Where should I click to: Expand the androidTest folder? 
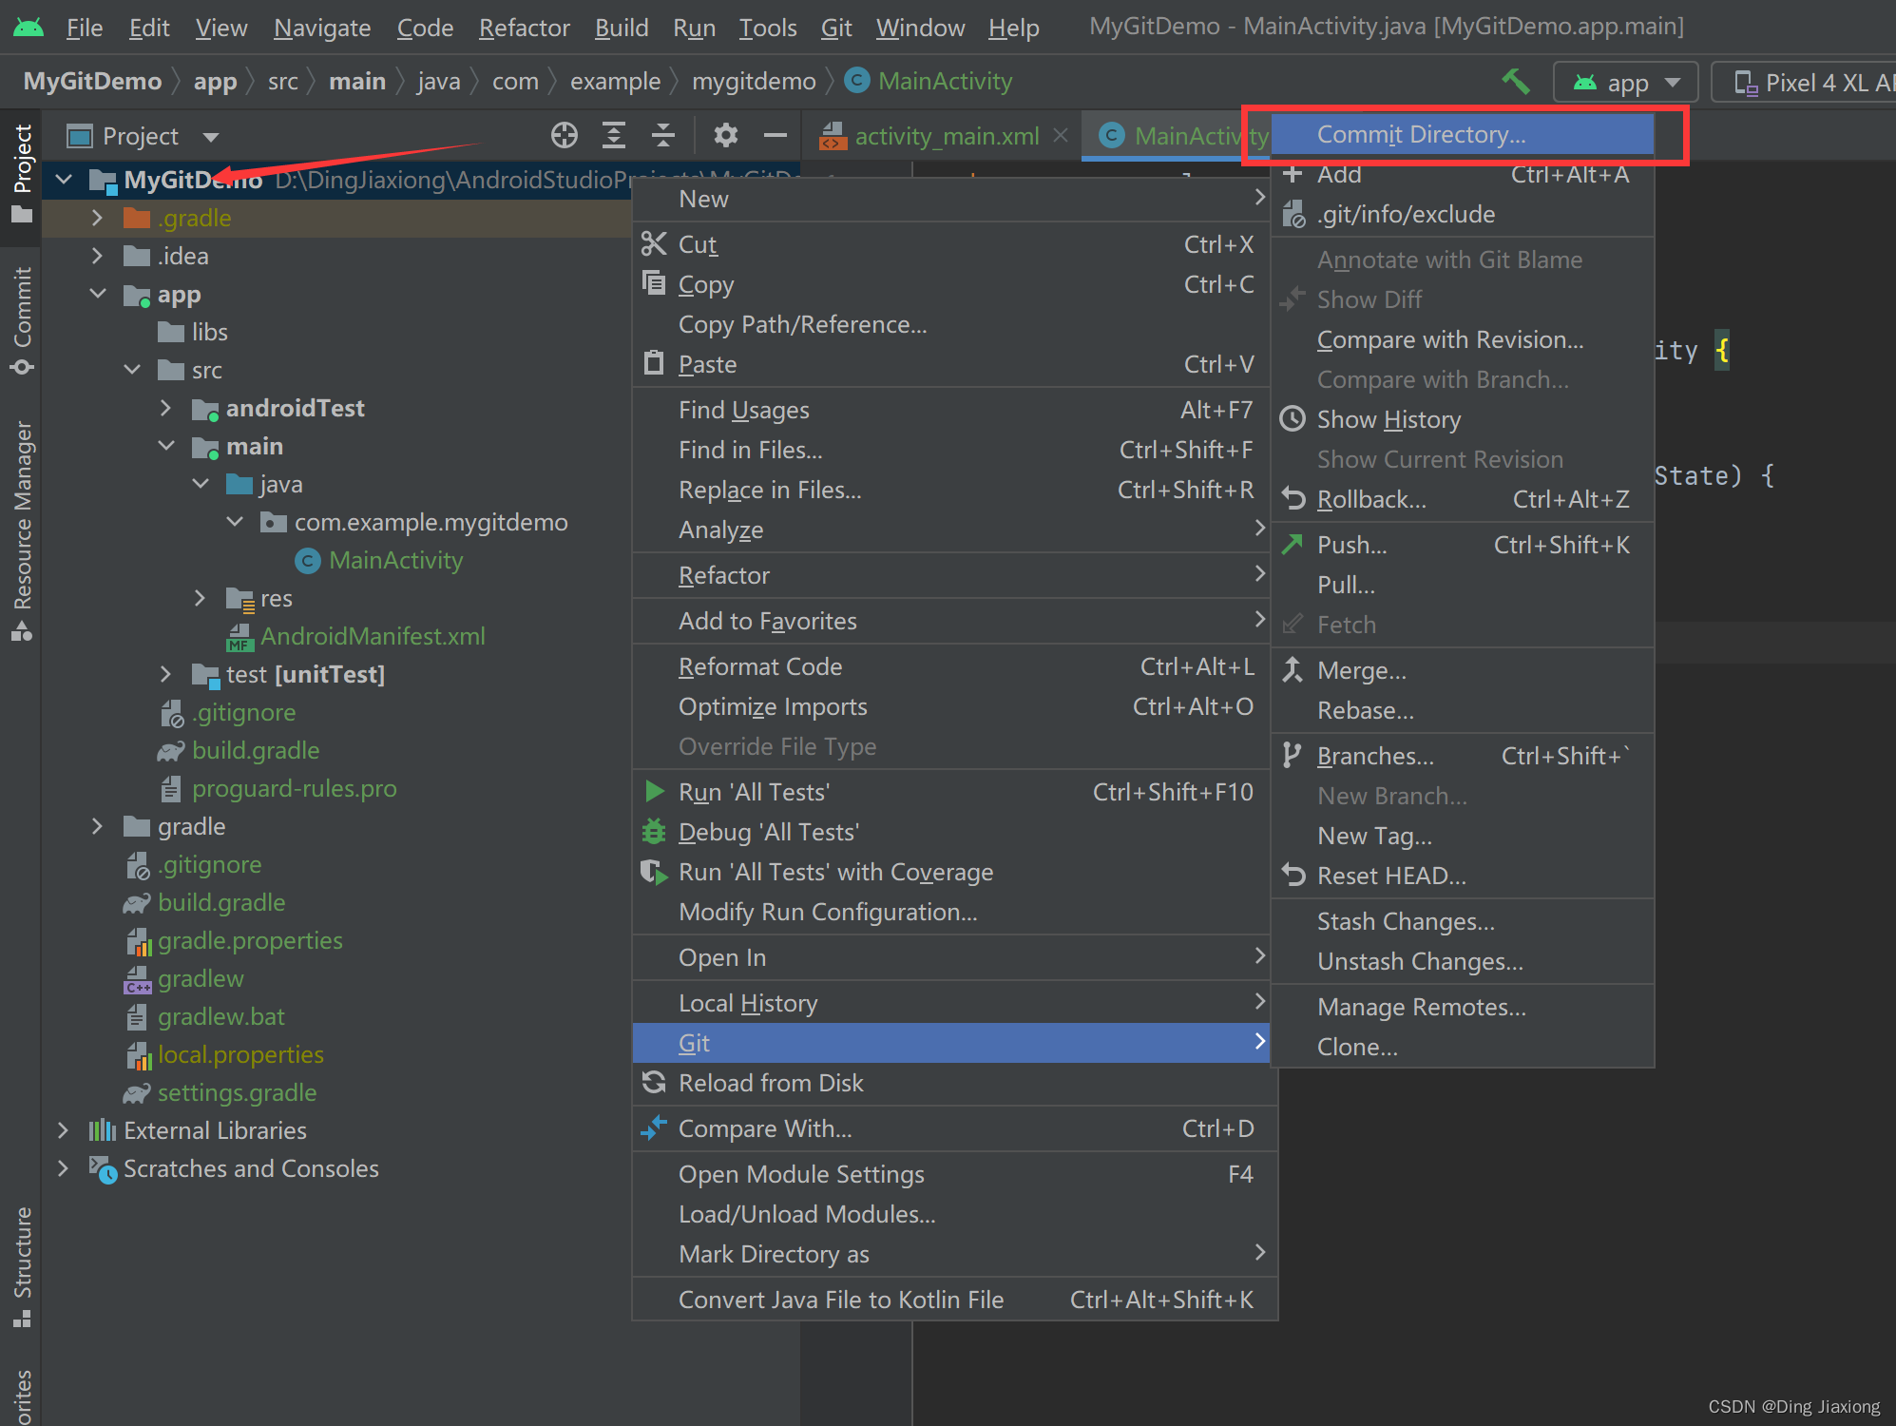pyautogui.click(x=165, y=408)
